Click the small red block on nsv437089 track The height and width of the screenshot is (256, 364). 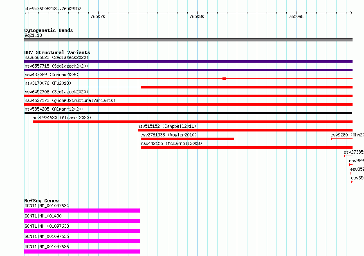(x=224, y=79)
